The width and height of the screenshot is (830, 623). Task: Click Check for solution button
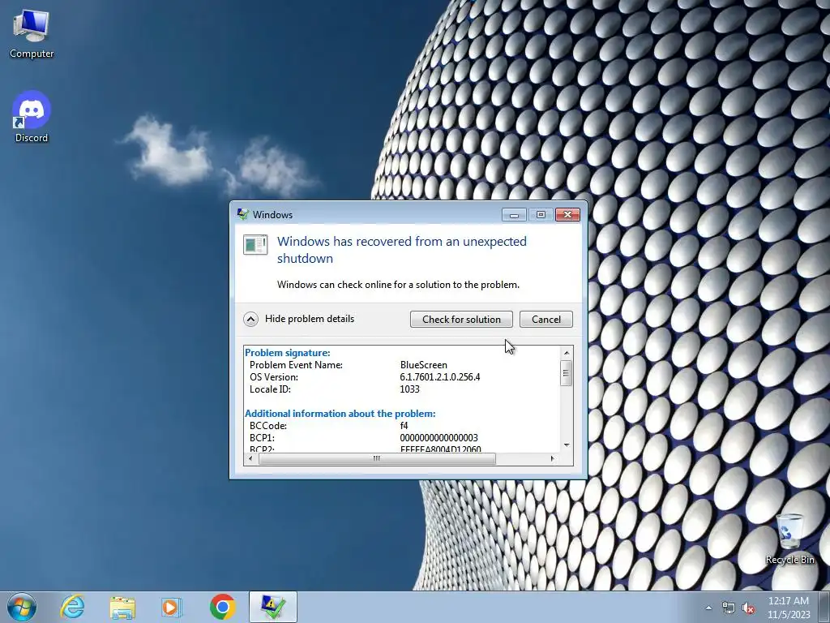[461, 319]
